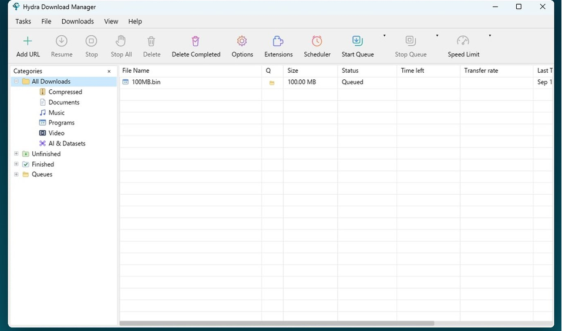Click the Stop toolbar icon
The image size is (562, 331).
92,41
